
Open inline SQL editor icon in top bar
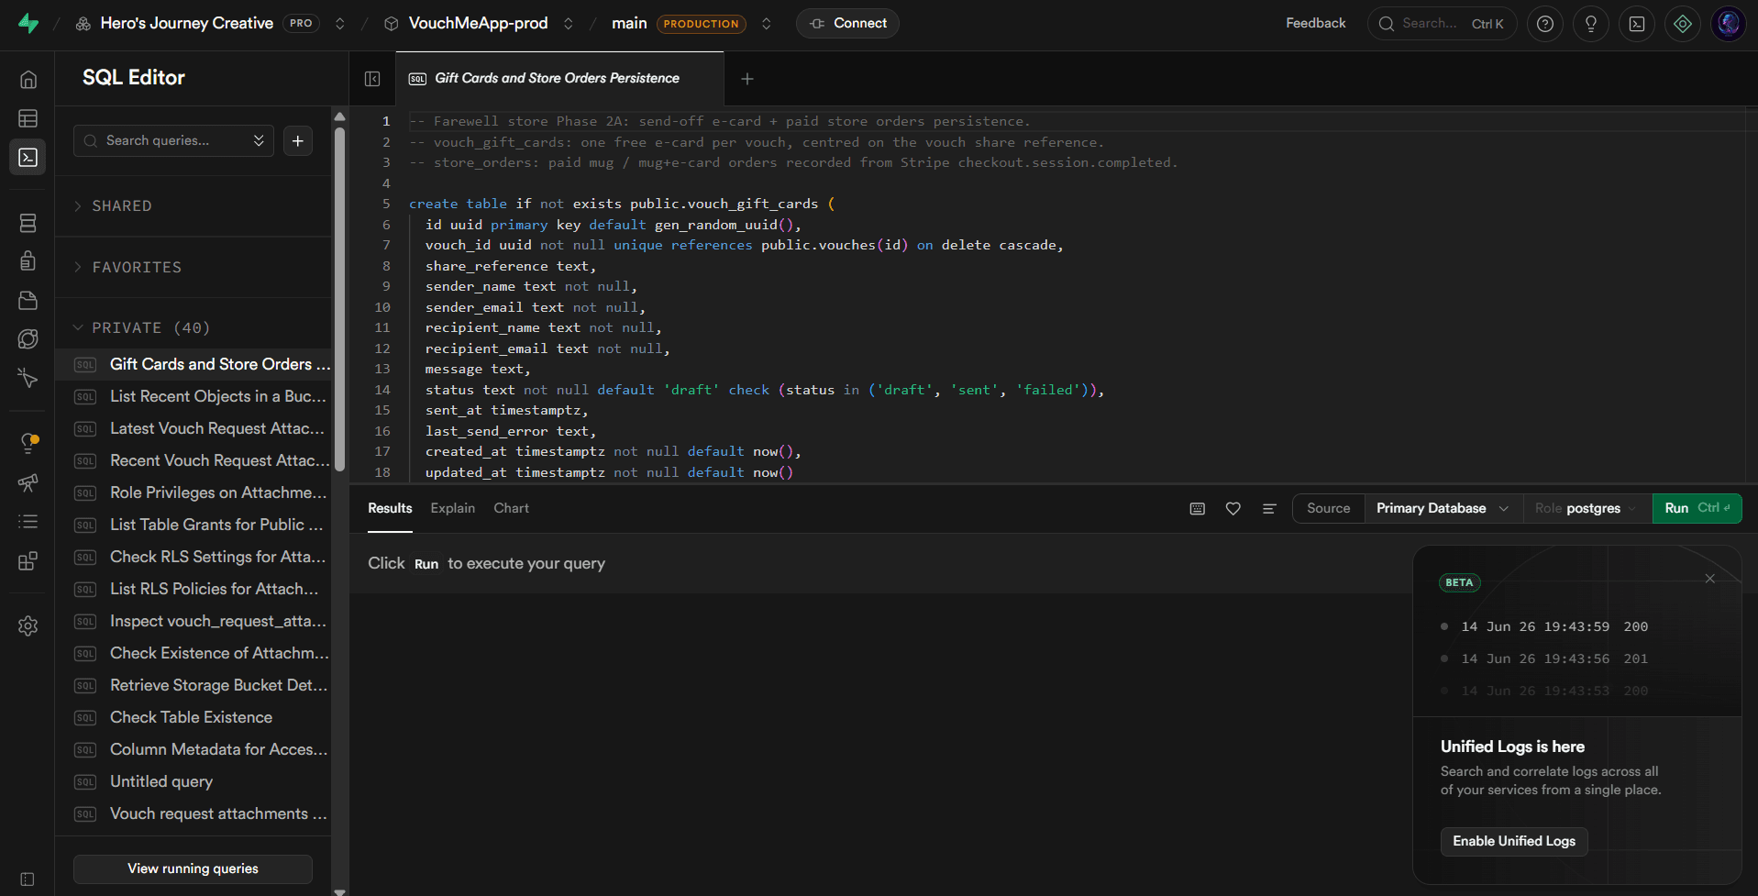(1637, 24)
